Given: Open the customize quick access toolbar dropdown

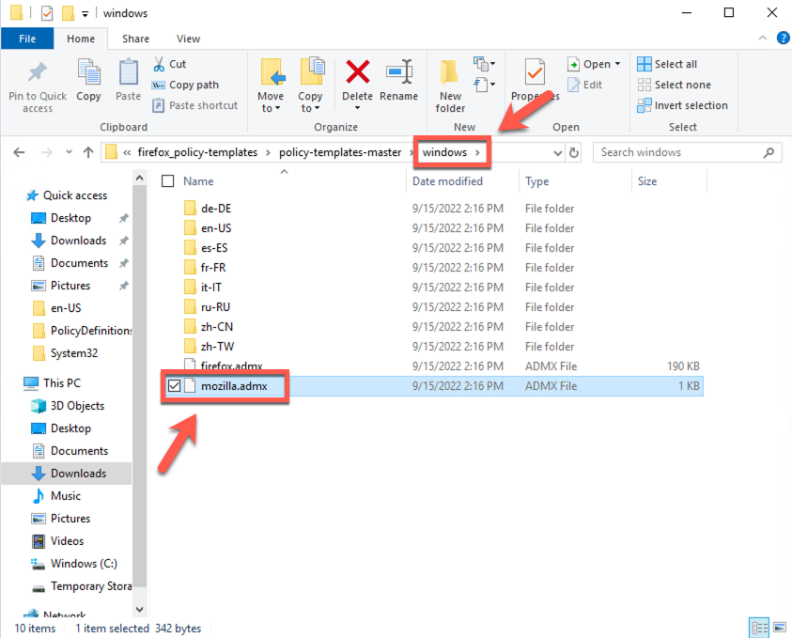Looking at the screenshot, I should (x=85, y=14).
